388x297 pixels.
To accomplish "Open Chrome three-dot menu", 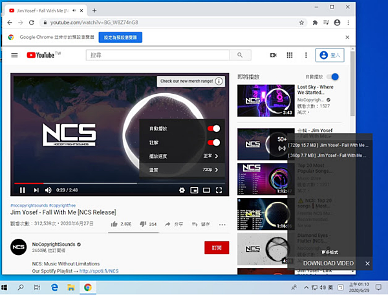I will tap(348, 23).
